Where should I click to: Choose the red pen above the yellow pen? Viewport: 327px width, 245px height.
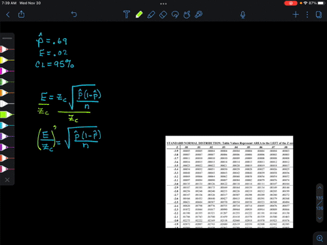click(7, 49)
